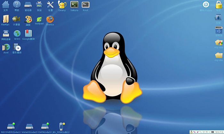
Task: Open the 驱动器 drives icon
Action: (28, 4)
